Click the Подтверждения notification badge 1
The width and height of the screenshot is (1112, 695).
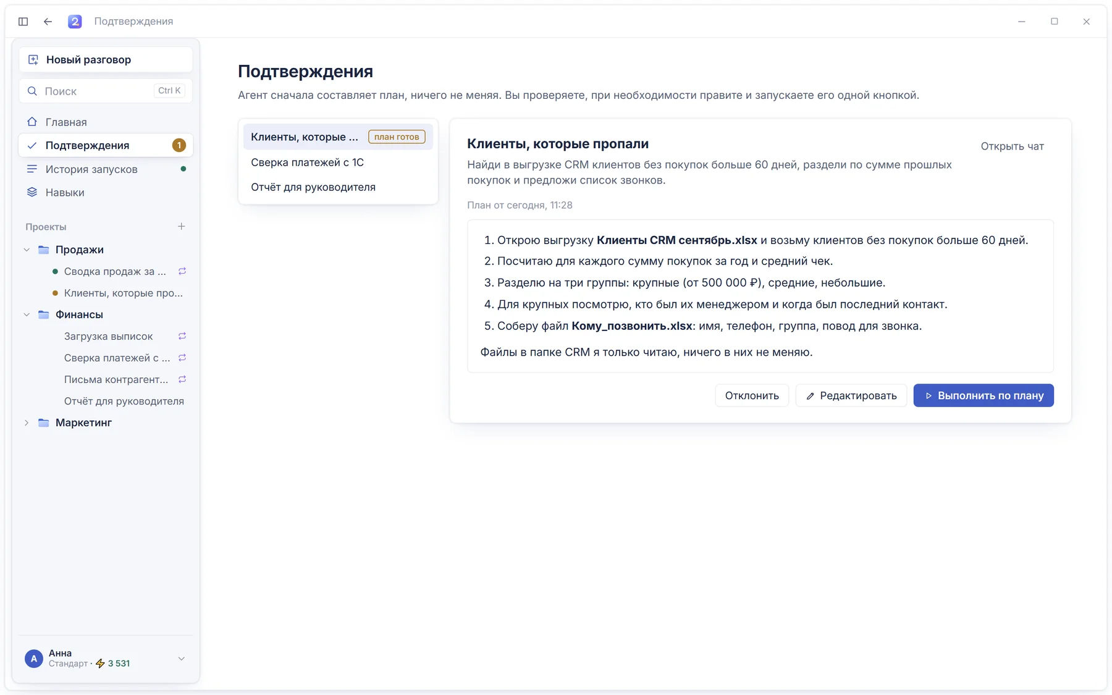coord(179,145)
